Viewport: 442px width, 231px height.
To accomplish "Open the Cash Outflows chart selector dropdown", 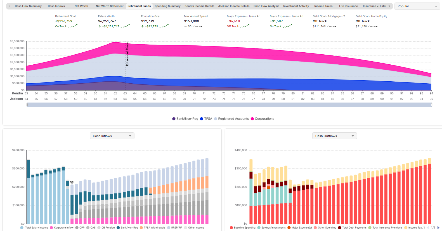I will pos(334,136).
